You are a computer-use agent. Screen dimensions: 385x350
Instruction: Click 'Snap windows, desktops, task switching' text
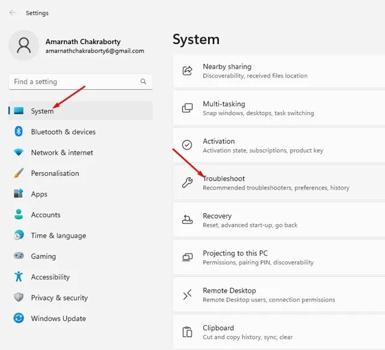tap(258, 113)
